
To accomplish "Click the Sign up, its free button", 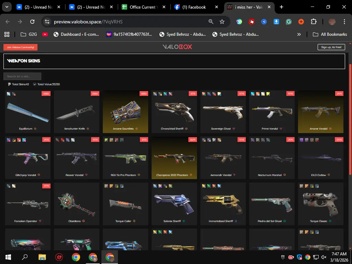I will (x=331, y=47).
